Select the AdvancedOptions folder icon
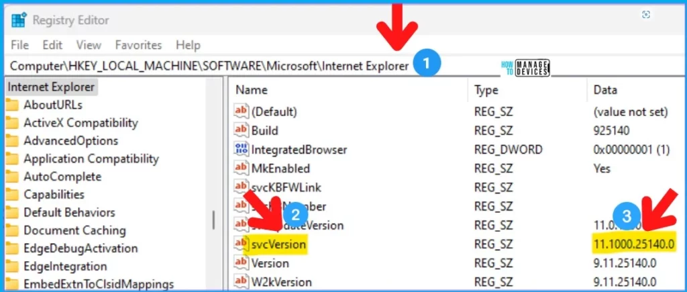Viewport: 687px width, 292px height. tap(12, 141)
